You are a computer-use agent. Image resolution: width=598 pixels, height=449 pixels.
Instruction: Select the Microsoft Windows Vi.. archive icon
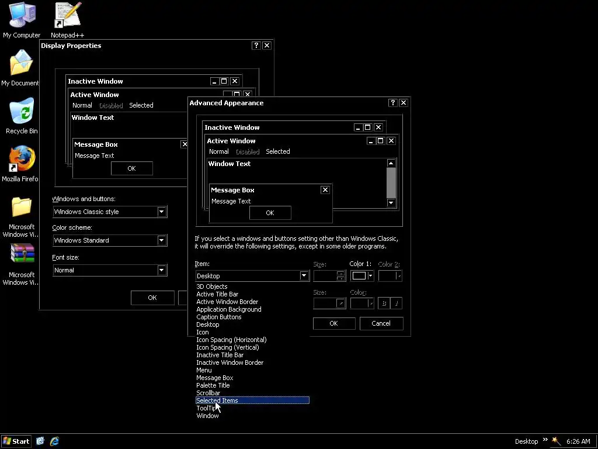(x=21, y=265)
